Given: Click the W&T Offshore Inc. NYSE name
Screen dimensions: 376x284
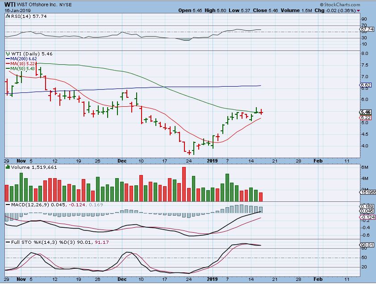Looking at the screenshot, I should point(44,4).
